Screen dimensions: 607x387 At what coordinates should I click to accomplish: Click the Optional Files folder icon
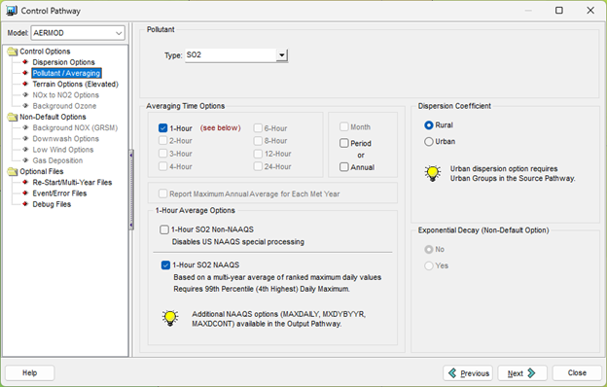13,171
